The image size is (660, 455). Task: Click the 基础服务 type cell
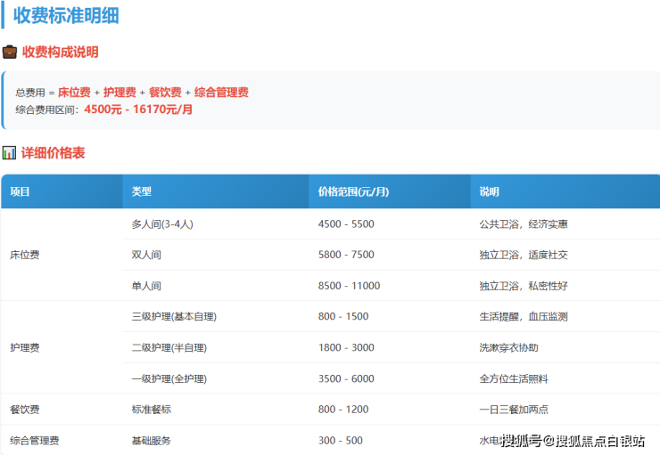coord(151,441)
